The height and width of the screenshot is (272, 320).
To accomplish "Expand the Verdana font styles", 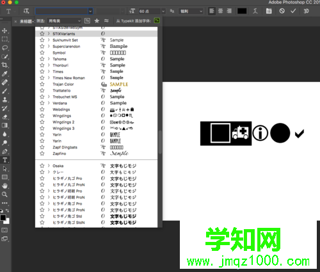I will pyautogui.click(x=49, y=103).
